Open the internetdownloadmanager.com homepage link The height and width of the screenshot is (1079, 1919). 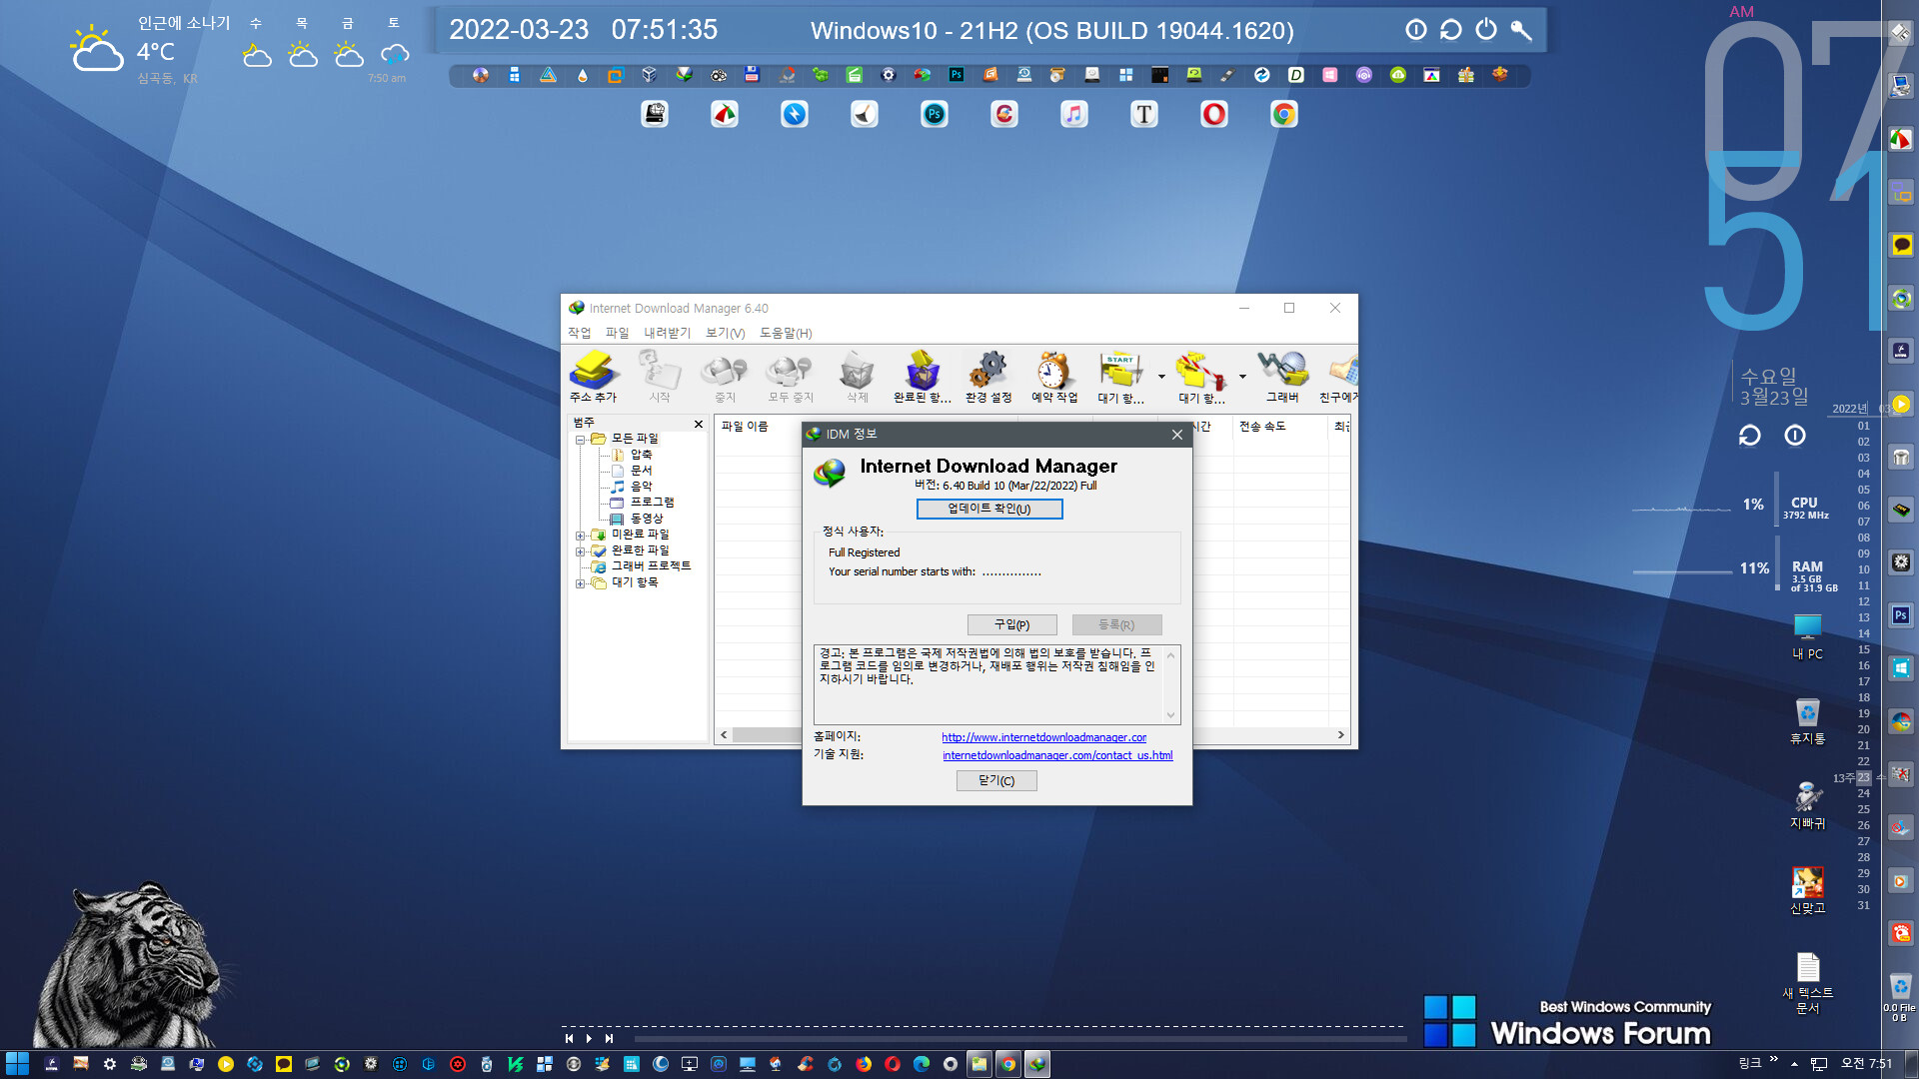1043,737
